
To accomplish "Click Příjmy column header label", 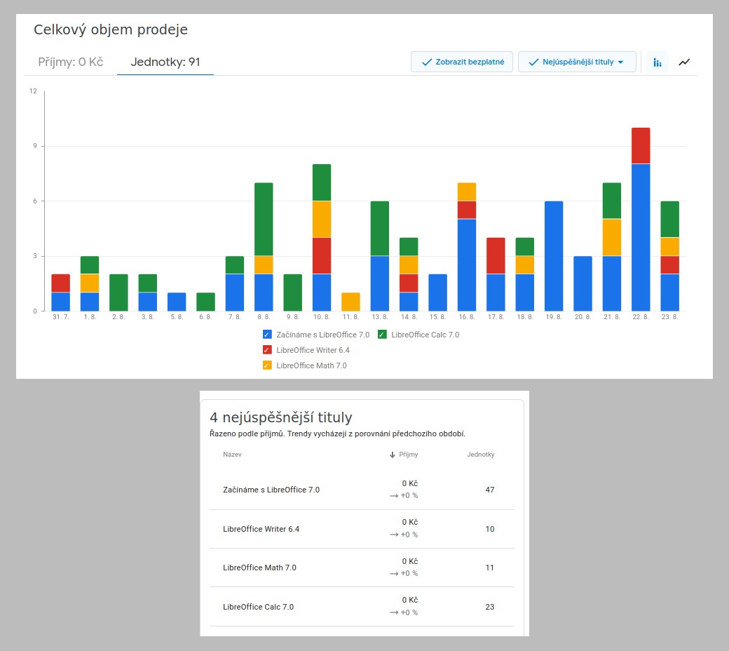I will (408, 455).
